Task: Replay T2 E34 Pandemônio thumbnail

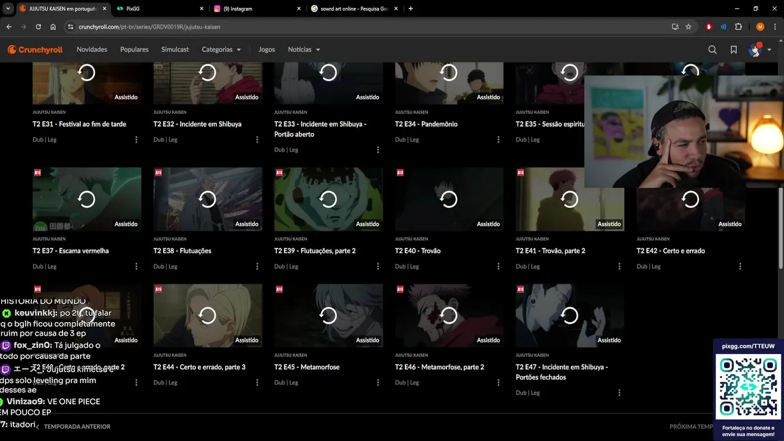Action: pos(449,83)
